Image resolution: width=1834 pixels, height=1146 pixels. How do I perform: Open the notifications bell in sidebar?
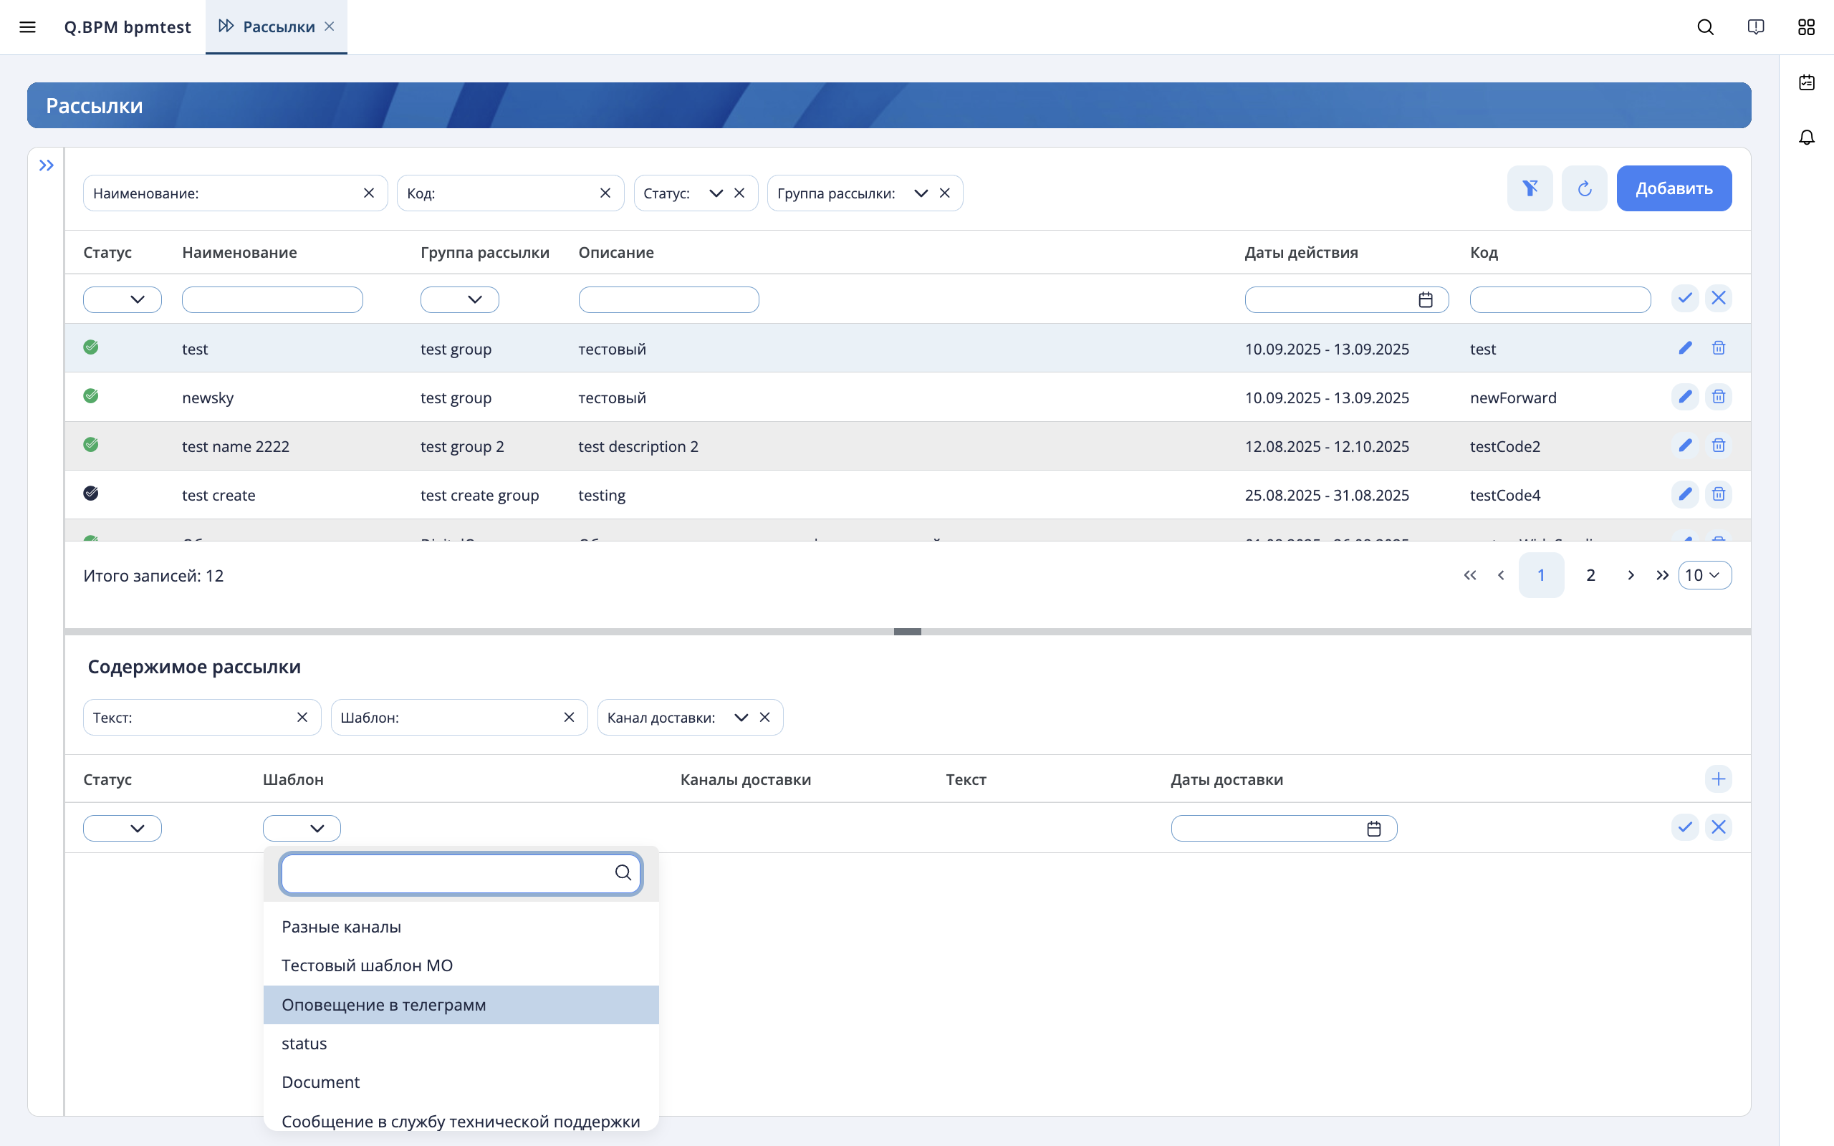pos(1807,138)
